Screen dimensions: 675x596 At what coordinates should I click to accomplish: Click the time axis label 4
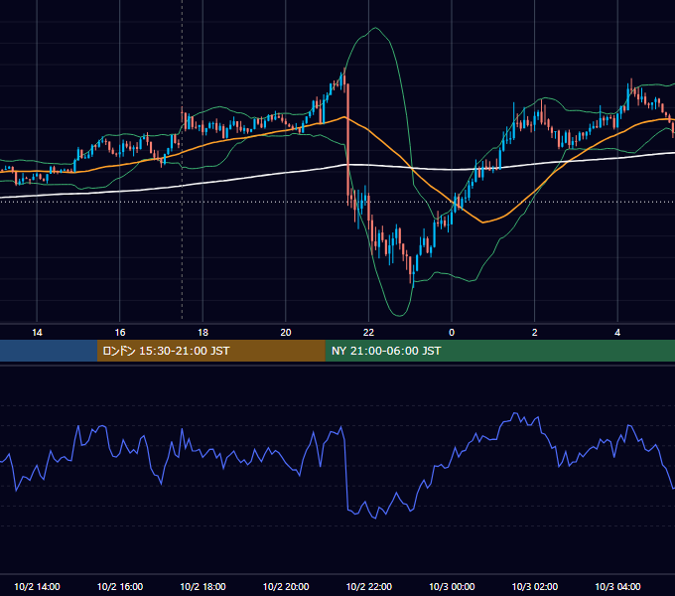pyautogui.click(x=617, y=333)
